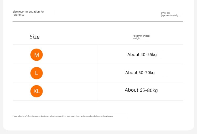This screenshot has height=134, width=197.
Task: Click the 'weight' word in column header
Action: (136, 38)
